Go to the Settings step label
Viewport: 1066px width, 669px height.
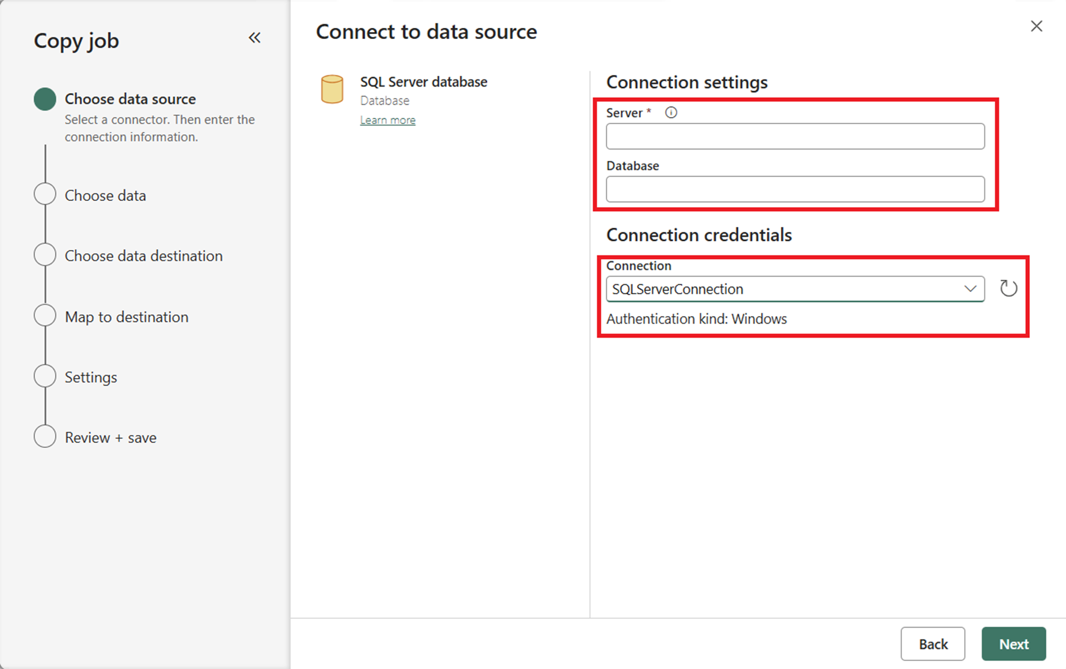(x=91, y=377)
